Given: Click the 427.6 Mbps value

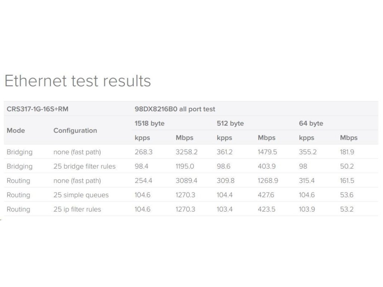Looking at the screenshot, I should pos(266,195).
